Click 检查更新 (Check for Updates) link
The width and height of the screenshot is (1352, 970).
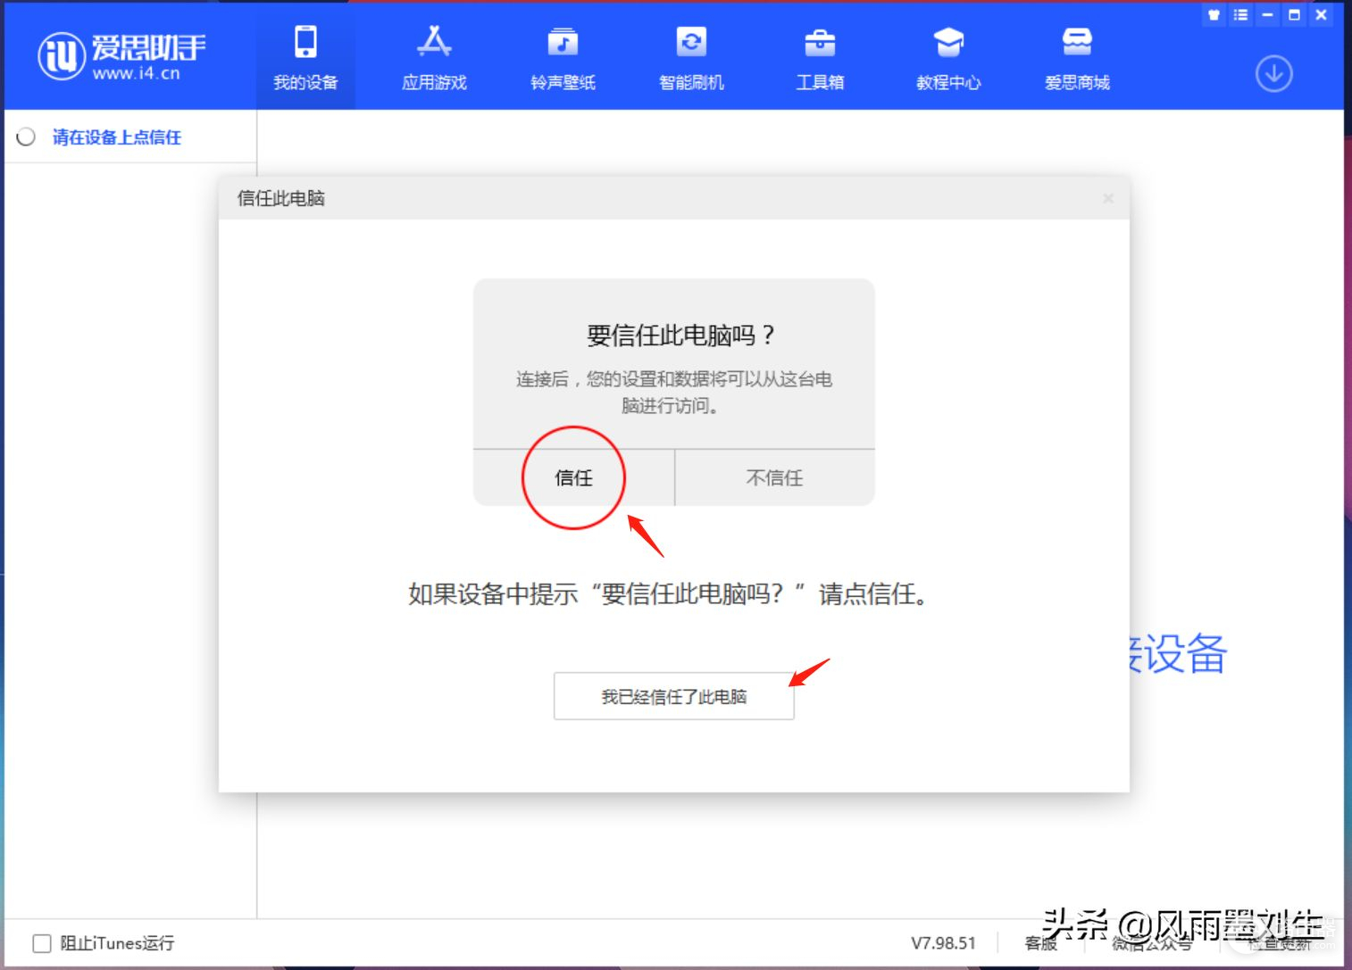click(x=1280, y=944)
